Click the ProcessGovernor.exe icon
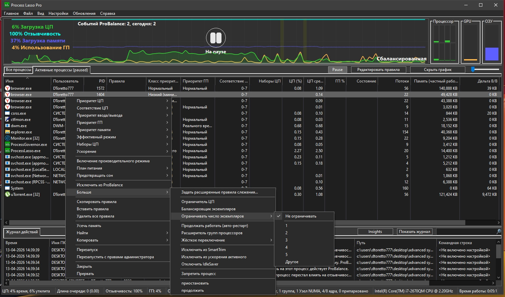Image resolution: width=505 pixels, height=297 pixels. (x=8, y=145)
